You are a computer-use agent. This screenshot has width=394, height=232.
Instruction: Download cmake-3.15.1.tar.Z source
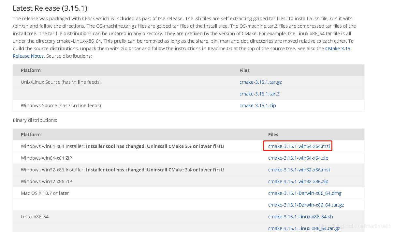(x=259, y=94)
